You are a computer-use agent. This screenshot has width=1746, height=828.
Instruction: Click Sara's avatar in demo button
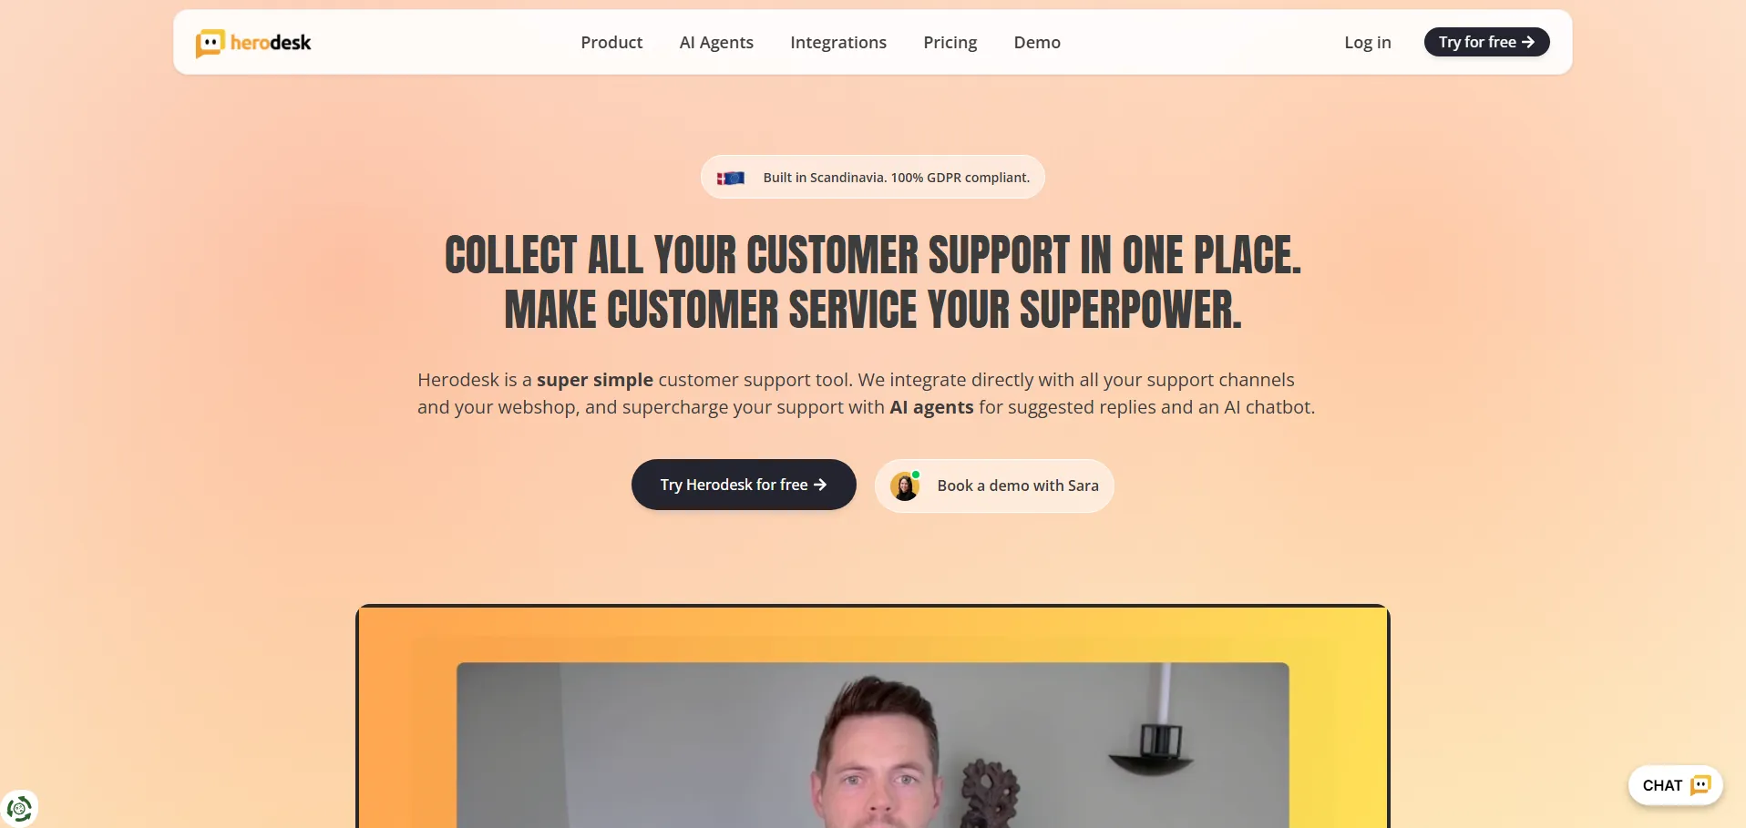[x=905, y=486]
